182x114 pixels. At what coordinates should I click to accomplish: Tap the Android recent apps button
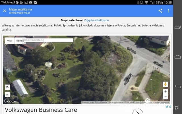click(177, 27)
